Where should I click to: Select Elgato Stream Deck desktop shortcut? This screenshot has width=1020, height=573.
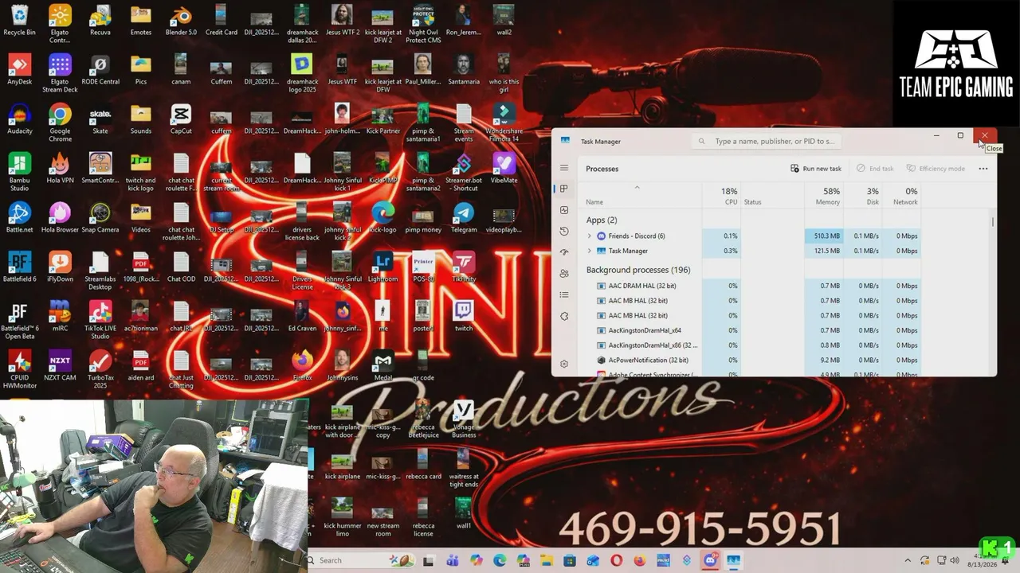(60, 73)
